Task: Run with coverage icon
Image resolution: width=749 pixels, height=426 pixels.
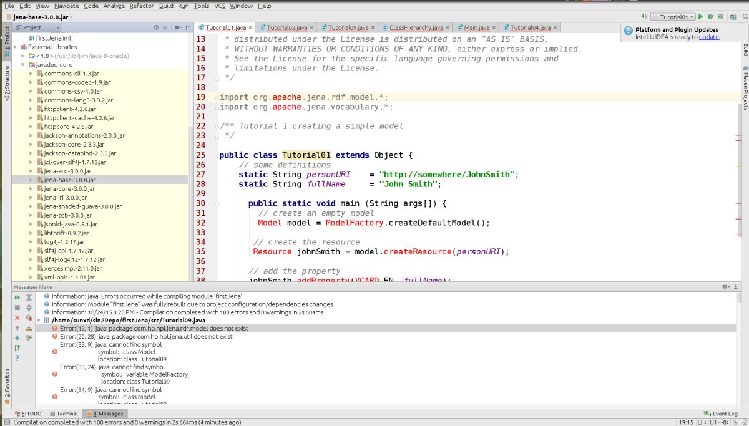Action: [x=720, y=17]
